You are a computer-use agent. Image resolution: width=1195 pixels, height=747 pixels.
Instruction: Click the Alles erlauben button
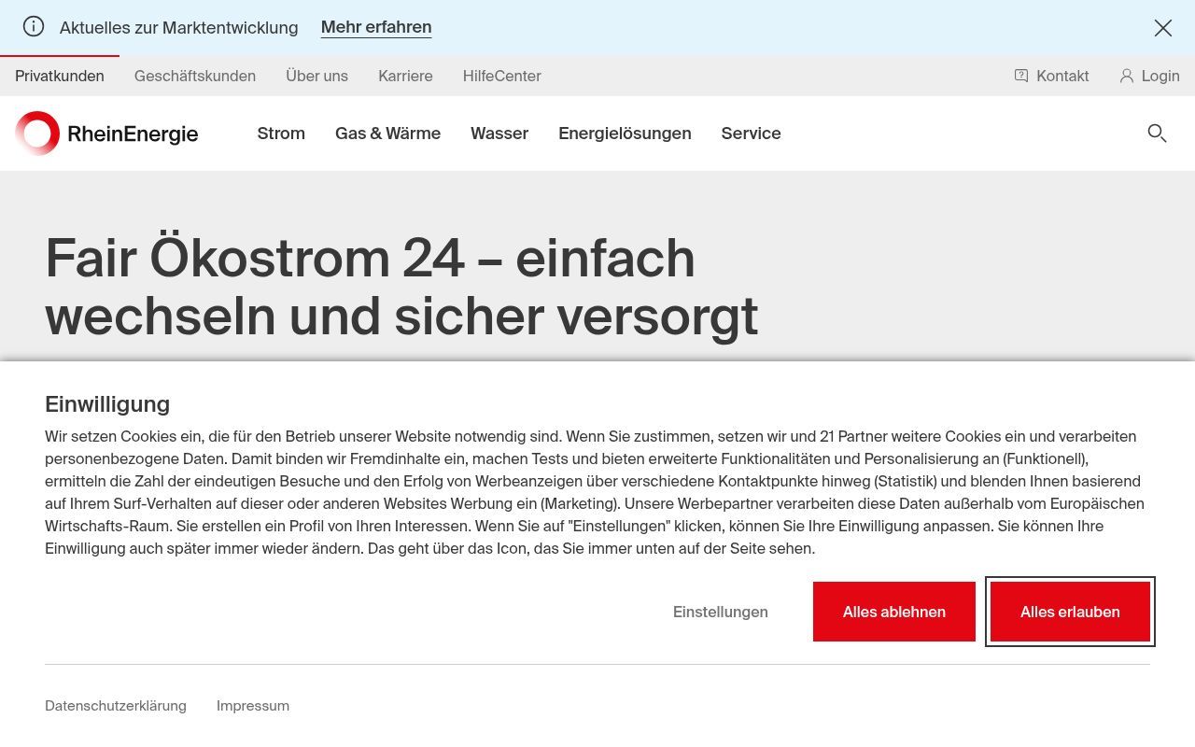coord(1070,612)
